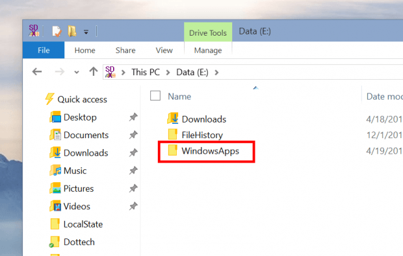
Task: Open Videos in Quick access
Action: pos(77,206)
